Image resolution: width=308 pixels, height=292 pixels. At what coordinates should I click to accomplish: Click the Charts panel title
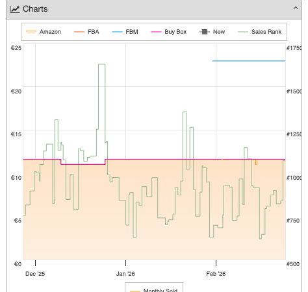[x=35, y=9]
